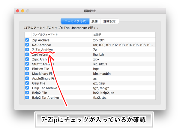Sort by 拡張子 column header
The height and width of the screenshot is (130, 180).
[97, 35]
